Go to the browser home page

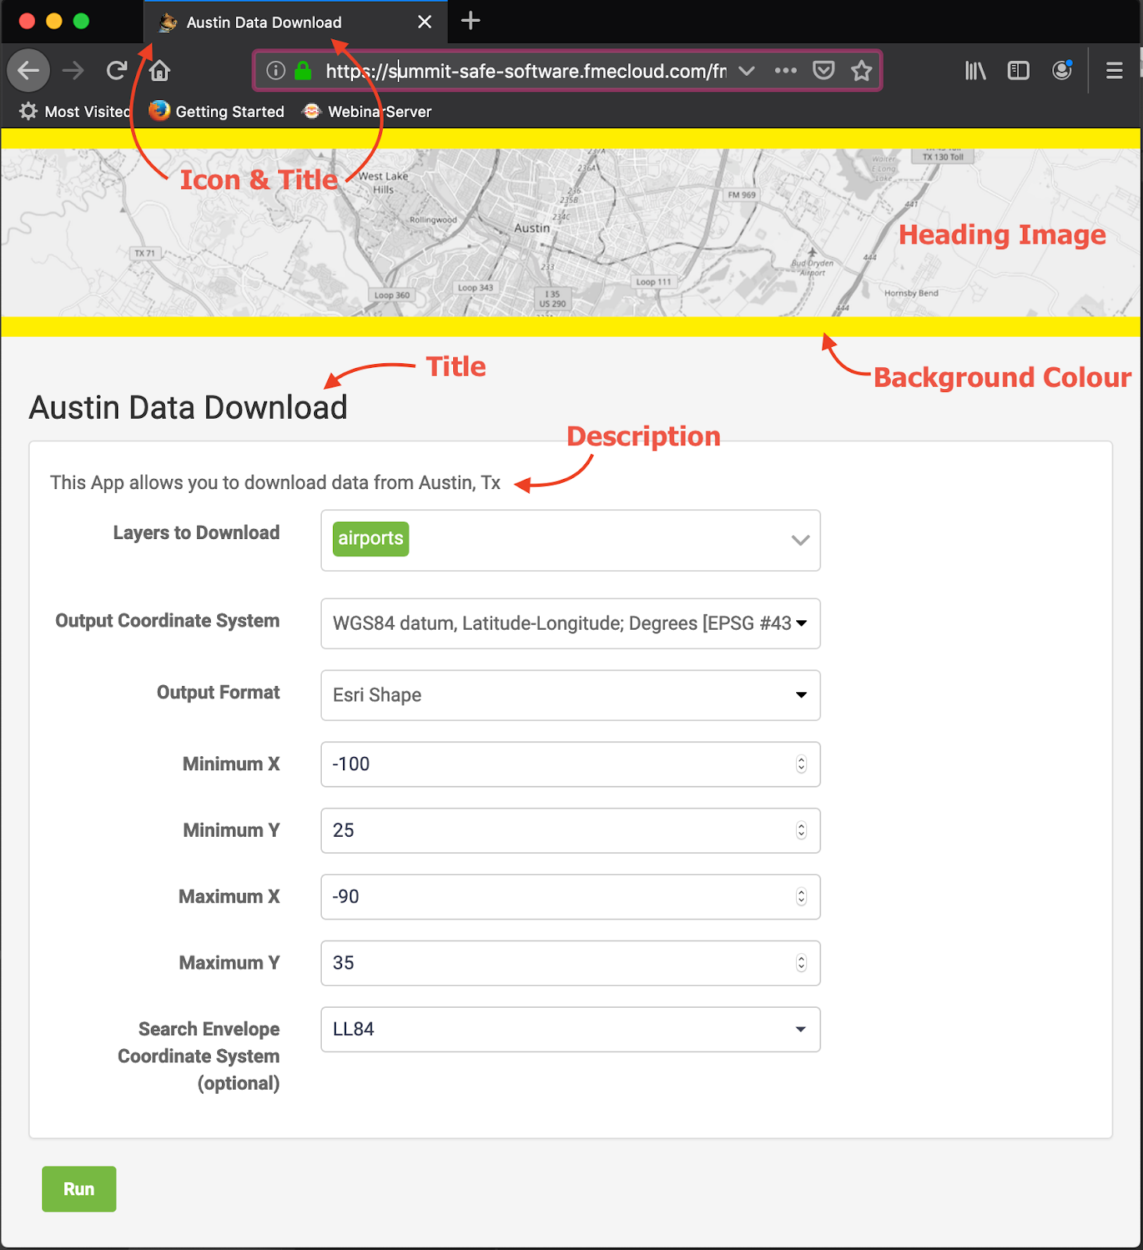(160, 71)
